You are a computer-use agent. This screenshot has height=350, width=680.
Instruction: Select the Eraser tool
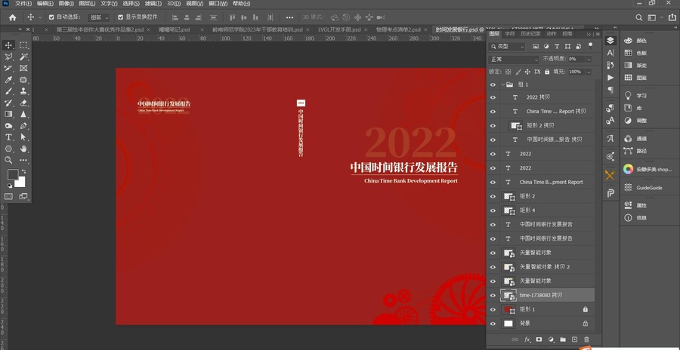23,103
